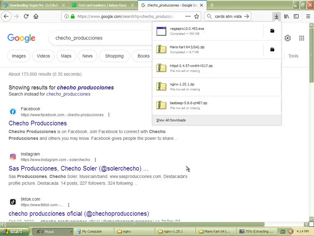Open Google settings gear icon
Screen dimensions: 314x236
pyautogui.click(x=288, y=38)
